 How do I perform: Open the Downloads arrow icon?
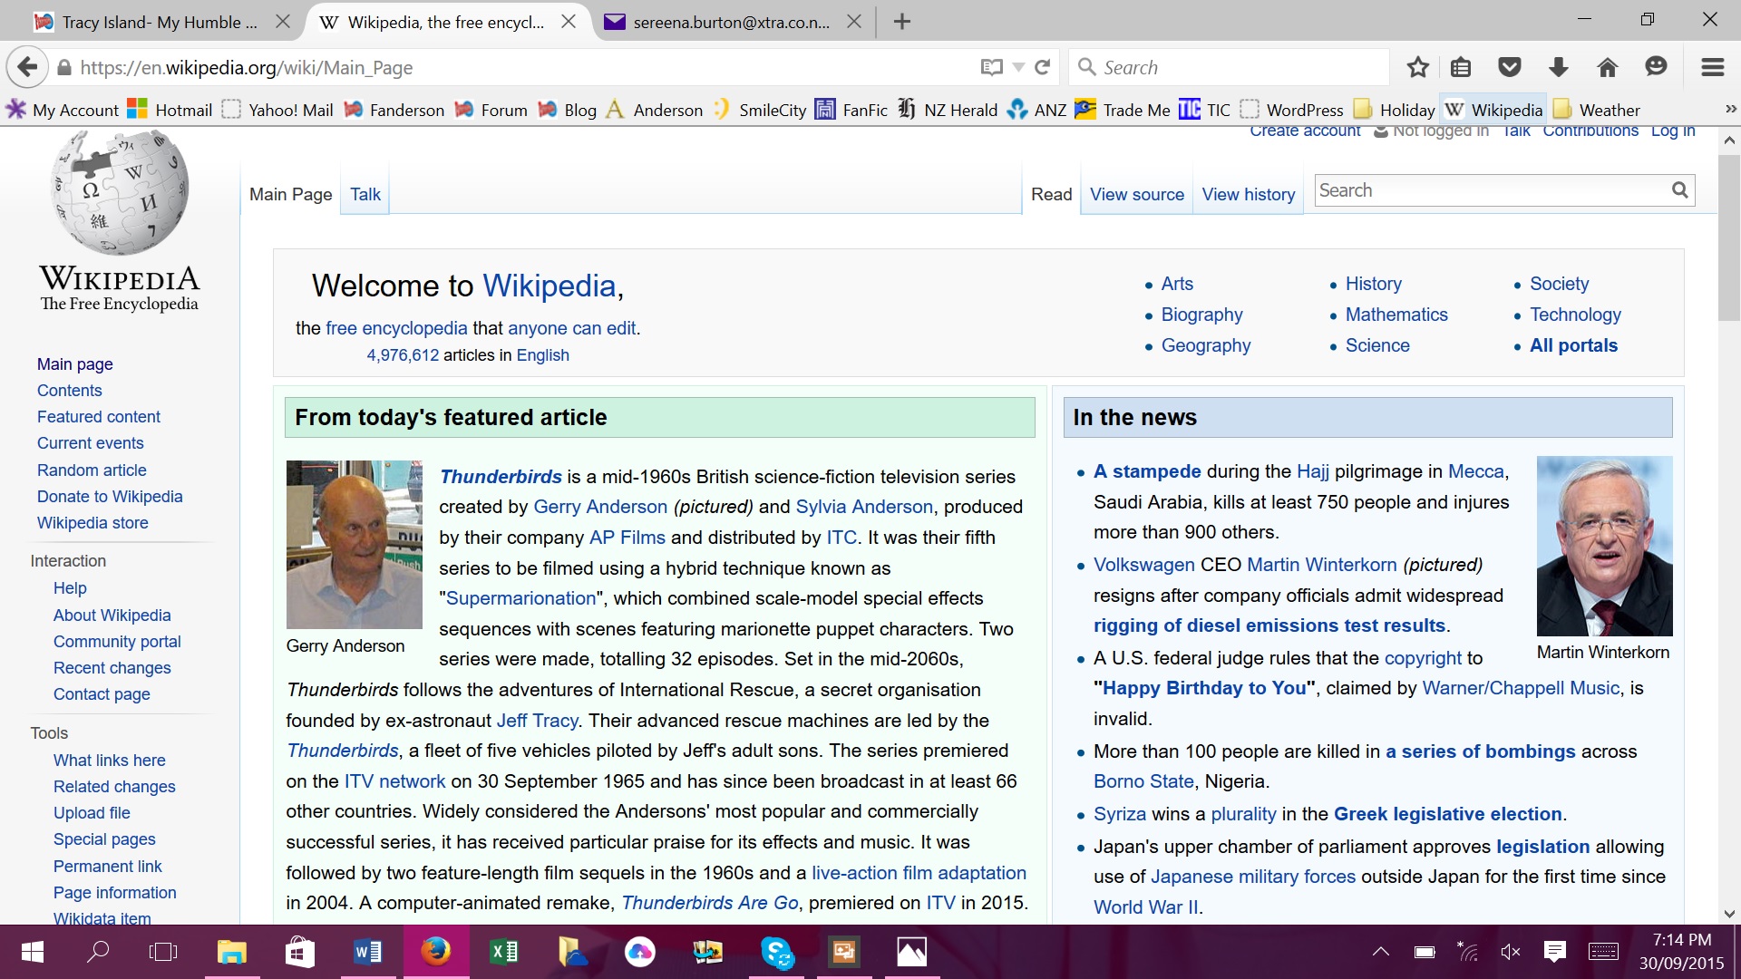coord(1559,67)
